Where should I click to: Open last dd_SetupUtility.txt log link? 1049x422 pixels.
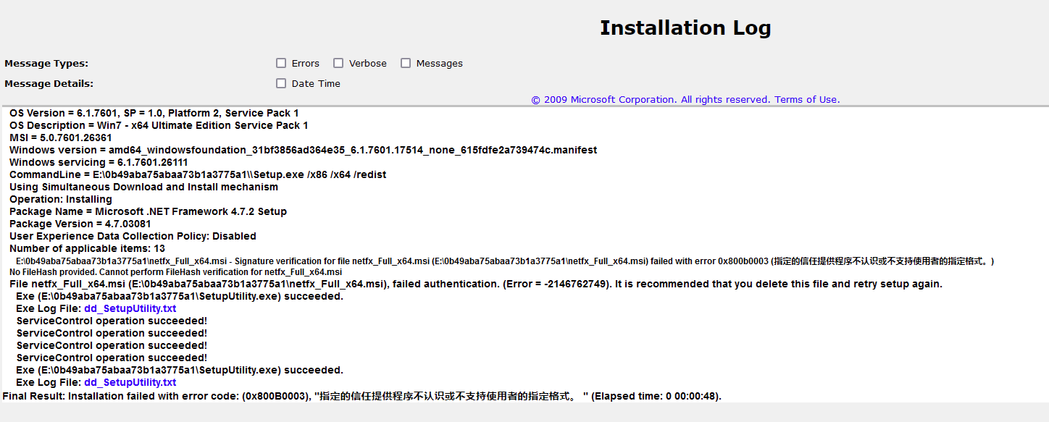coord(130,382)
